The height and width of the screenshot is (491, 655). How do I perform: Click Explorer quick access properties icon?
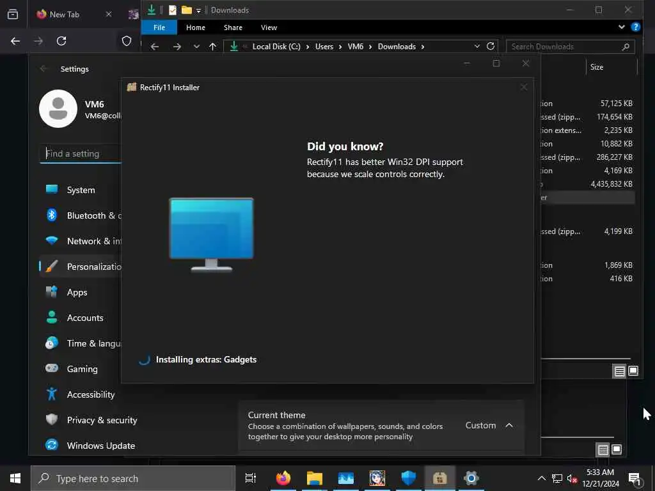(x=172, y=10)
